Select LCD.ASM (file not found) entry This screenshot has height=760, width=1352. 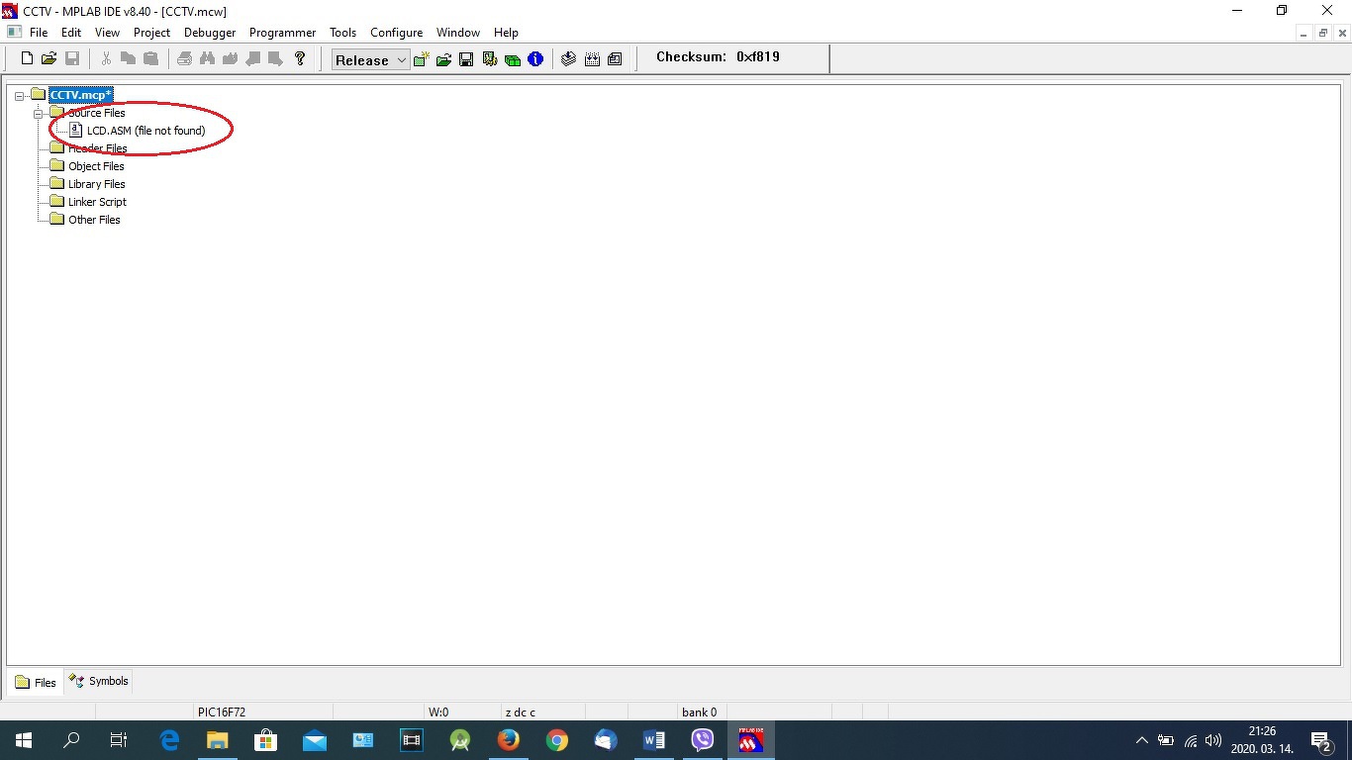145,131
